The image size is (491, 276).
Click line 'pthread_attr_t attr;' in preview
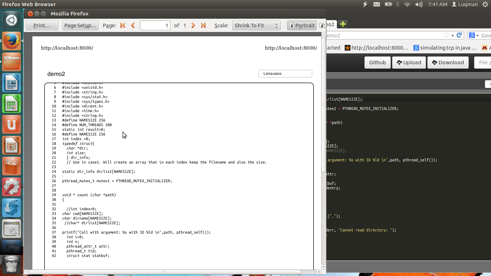point(88,246)
